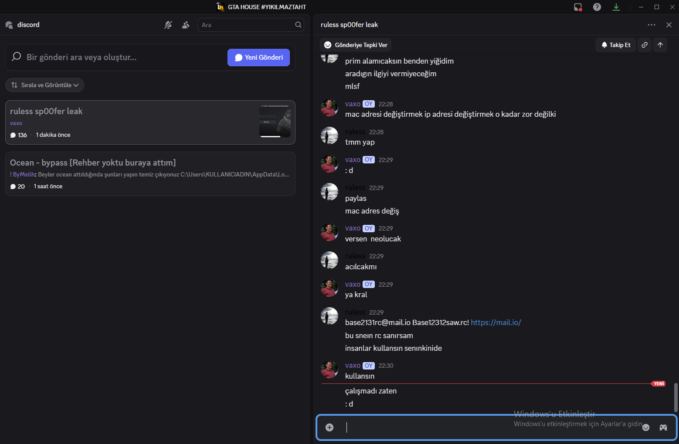This screenshot has height=444, width=679.
Task: Click the thread title "ruless sp00fer leak" header
Action: (x=349, y=25)
